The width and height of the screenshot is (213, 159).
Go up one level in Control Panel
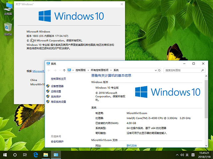[64, 70]
